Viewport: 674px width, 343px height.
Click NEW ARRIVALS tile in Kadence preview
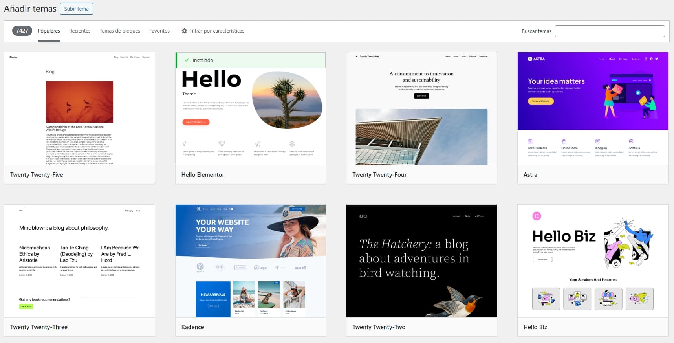[x=213, y=299]
